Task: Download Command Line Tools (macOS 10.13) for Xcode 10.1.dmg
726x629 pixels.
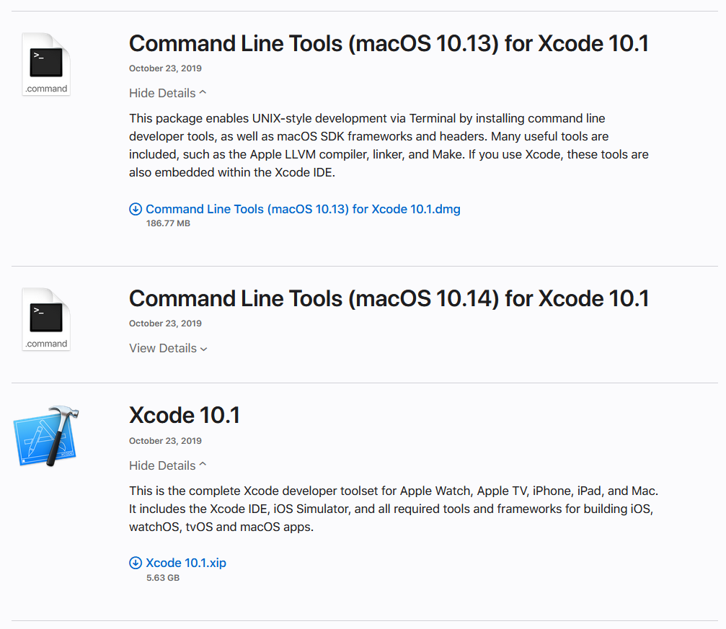Action: 302,208
